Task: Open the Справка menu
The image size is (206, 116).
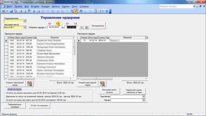Action: pos(84,6)
